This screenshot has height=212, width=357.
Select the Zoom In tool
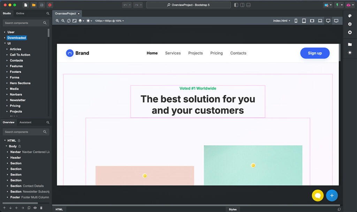pyautogui.click(x=58, y=21)
